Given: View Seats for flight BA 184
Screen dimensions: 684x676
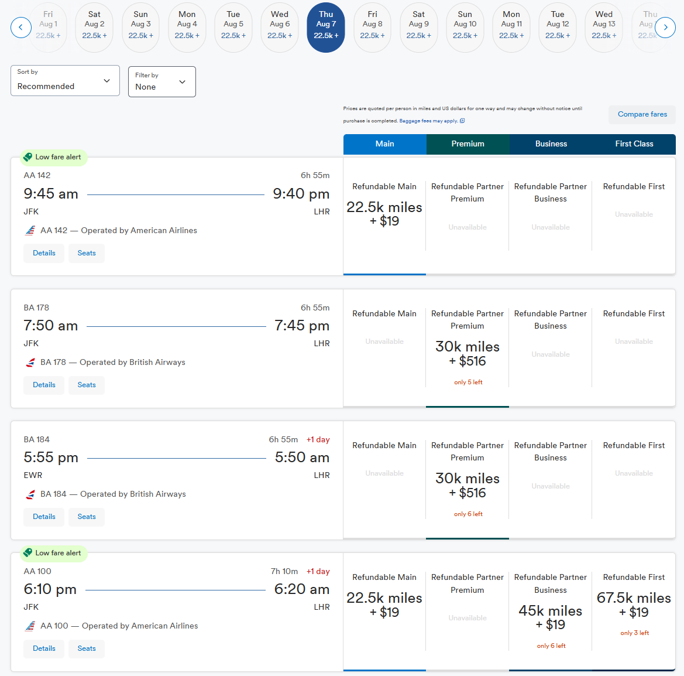Looking at the screenshot, I should click(x=87, y=517).
